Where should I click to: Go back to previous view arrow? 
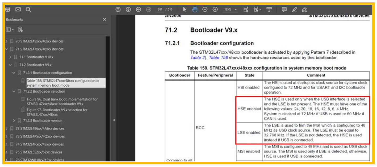(x=138, y=10)
